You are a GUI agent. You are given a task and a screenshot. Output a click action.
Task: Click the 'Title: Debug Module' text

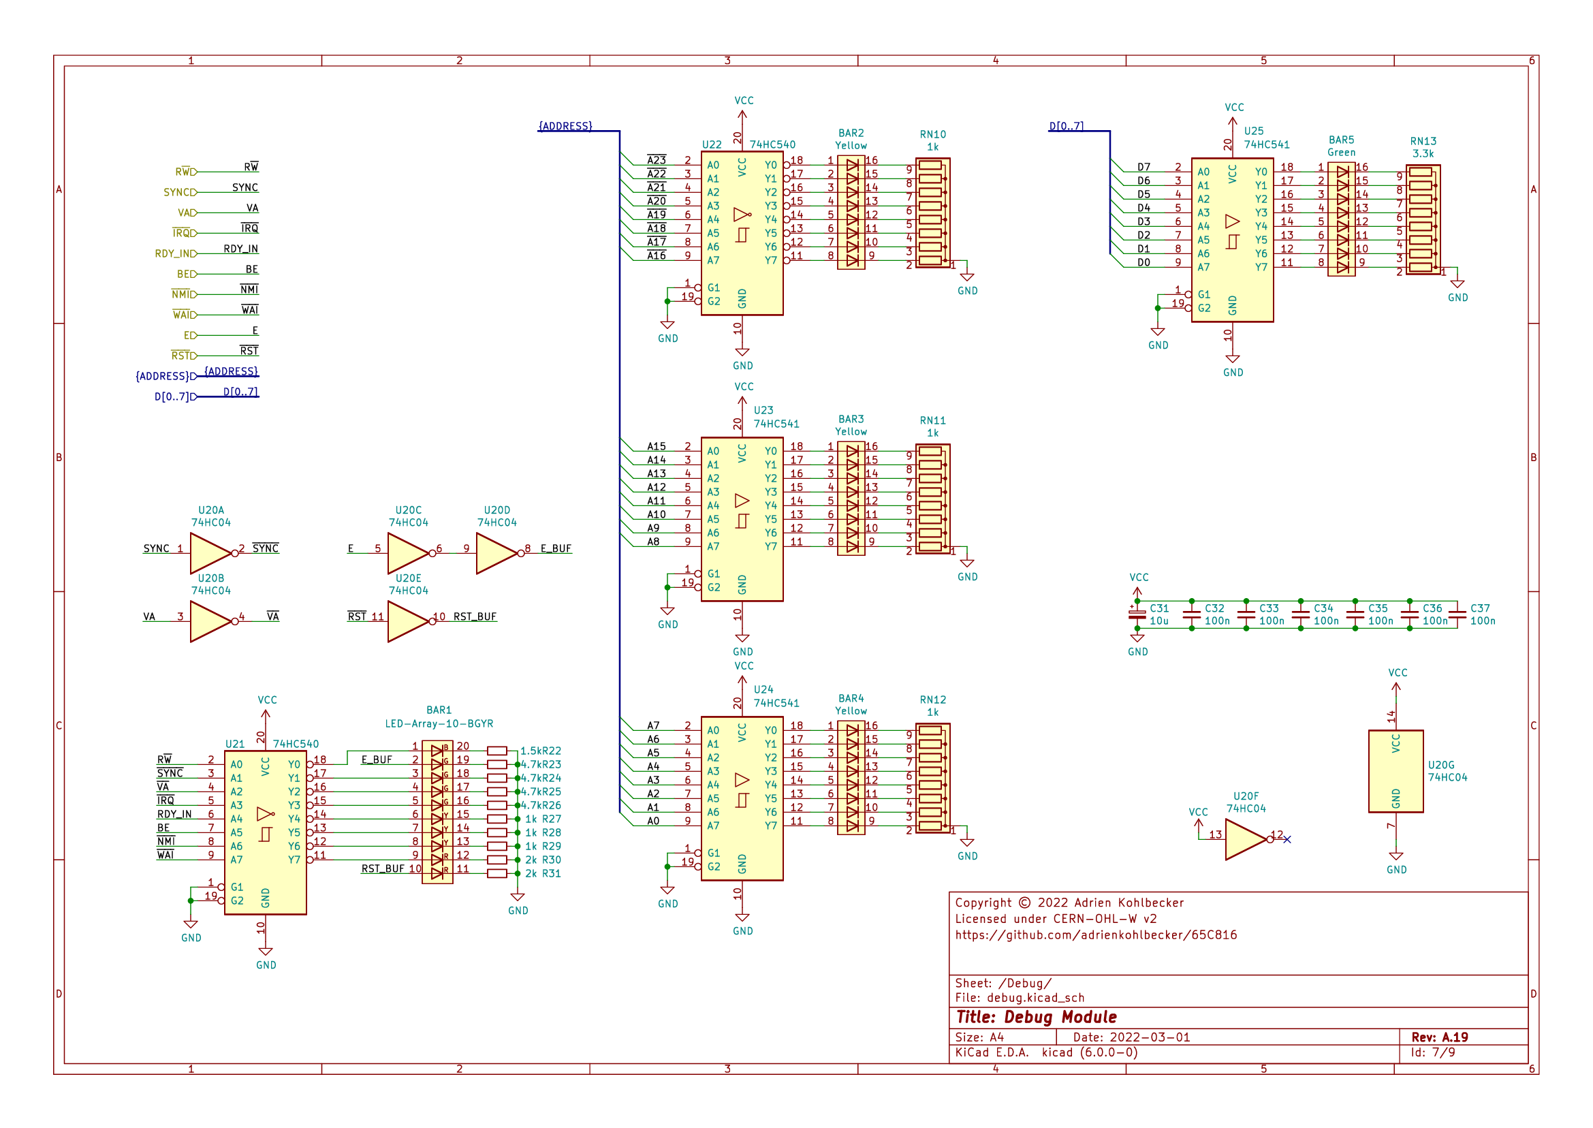pyautogui.click(x=1036, y=1017)
